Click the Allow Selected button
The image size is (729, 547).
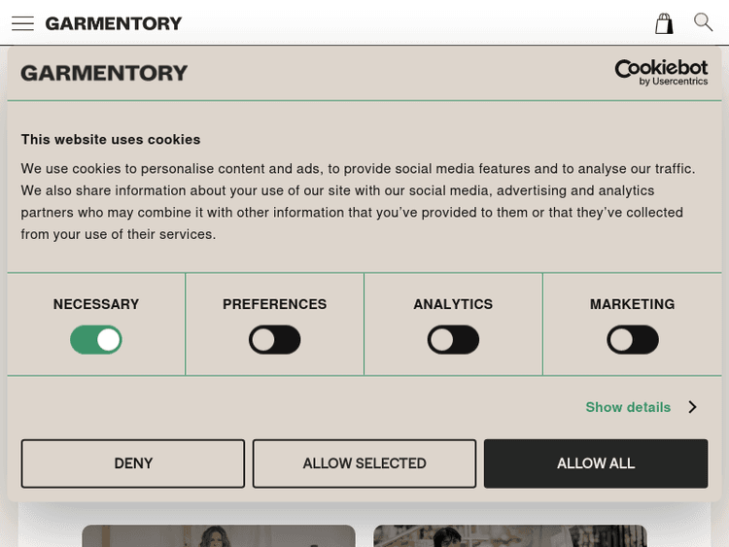click(x=364, y=463)
